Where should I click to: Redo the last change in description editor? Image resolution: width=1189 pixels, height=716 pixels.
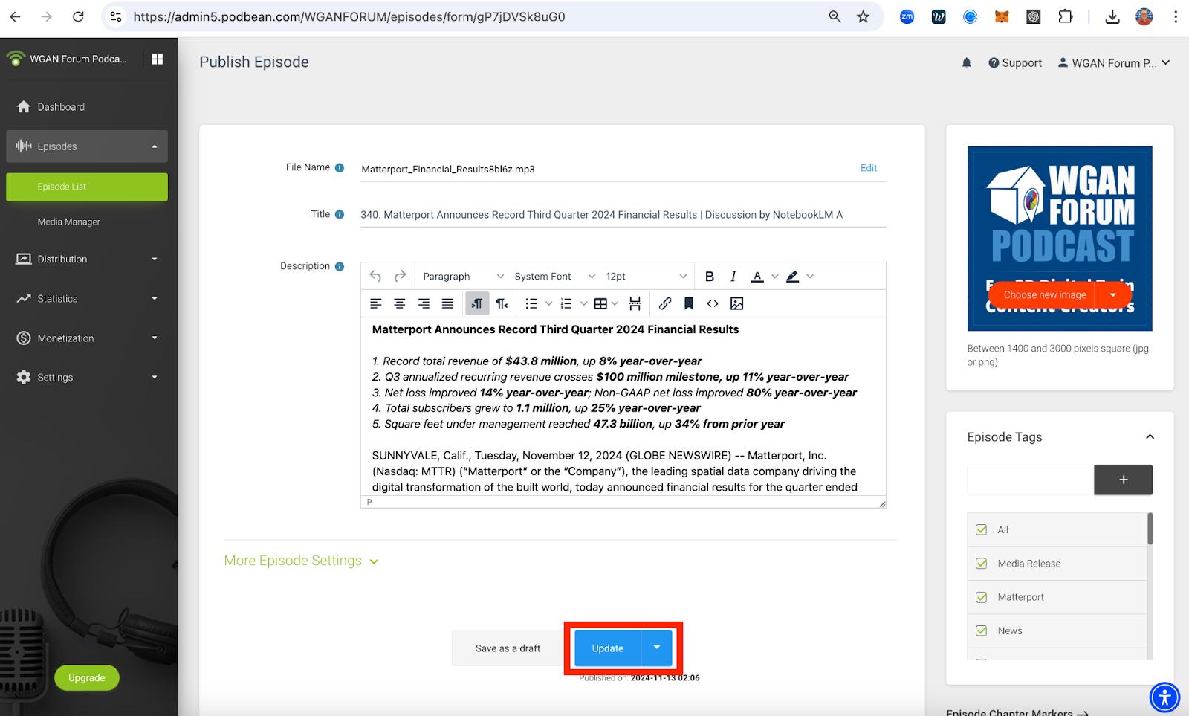(x=400, y=277)
